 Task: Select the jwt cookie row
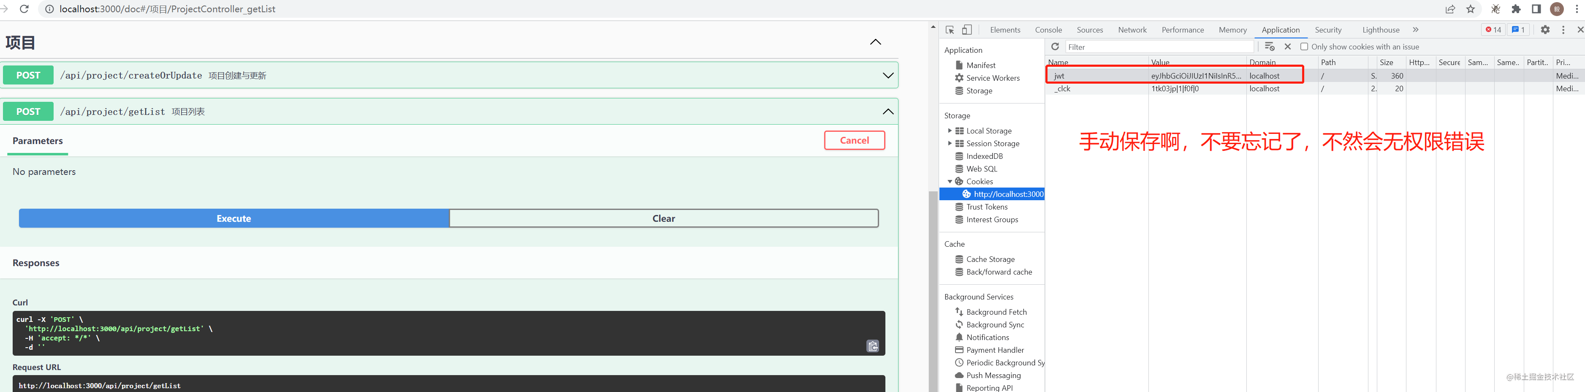coord(1314,76)
